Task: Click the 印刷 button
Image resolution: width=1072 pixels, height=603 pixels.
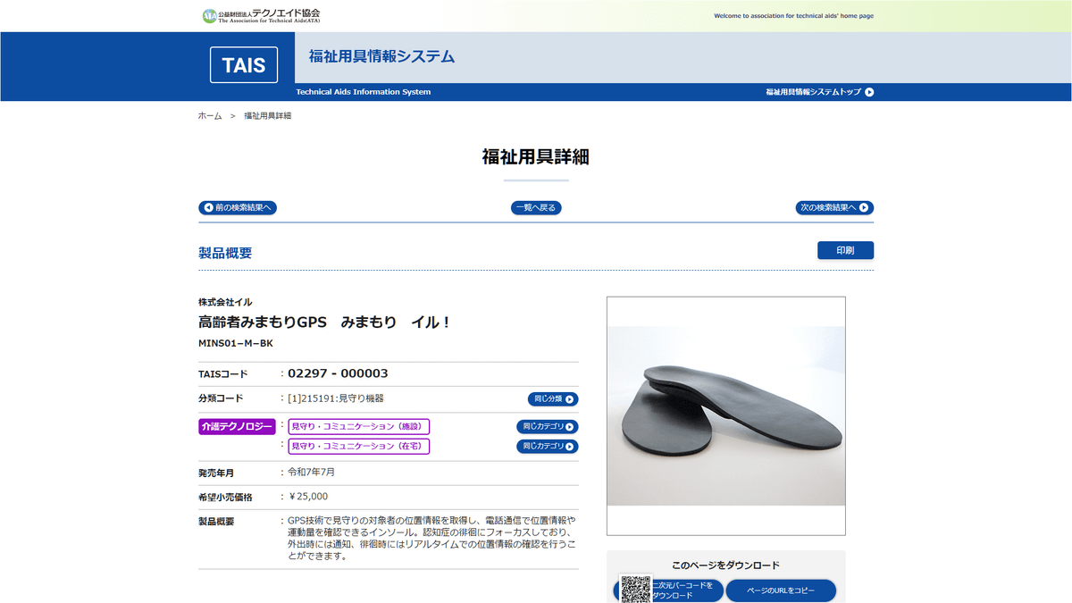Action: coord(845,250)
